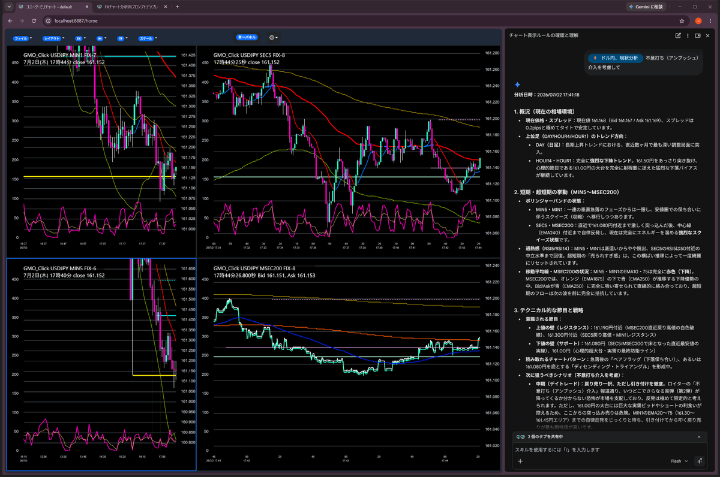
Task: Bookmark this page with the star icon
Action: click(683, 20)
